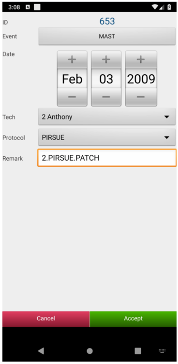Tap the ID number 653
The height and width of the screenshot is (364, 178).
(x=107, y=21)
